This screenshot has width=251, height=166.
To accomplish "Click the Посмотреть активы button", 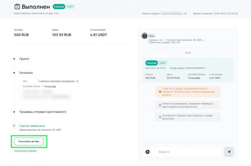I will (29, 142).
